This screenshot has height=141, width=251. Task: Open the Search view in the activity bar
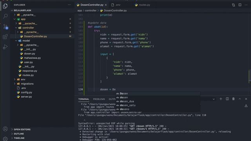coord(5,16)
